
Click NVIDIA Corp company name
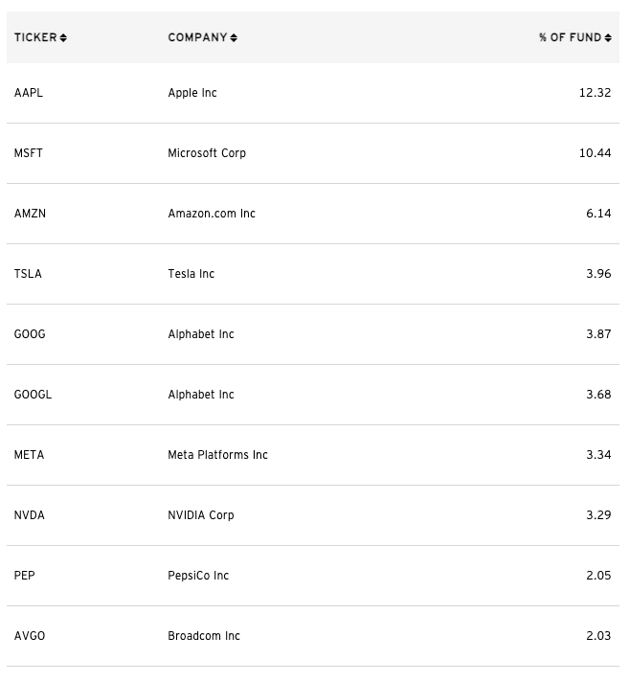point(201,515)
